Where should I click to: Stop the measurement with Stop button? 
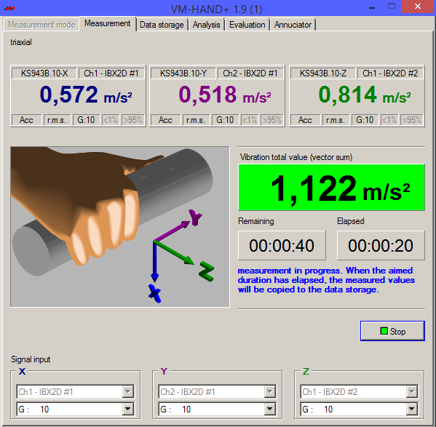pos(392,331)
